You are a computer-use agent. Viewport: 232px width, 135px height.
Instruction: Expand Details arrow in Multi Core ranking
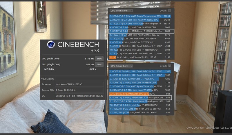point(170,11)
